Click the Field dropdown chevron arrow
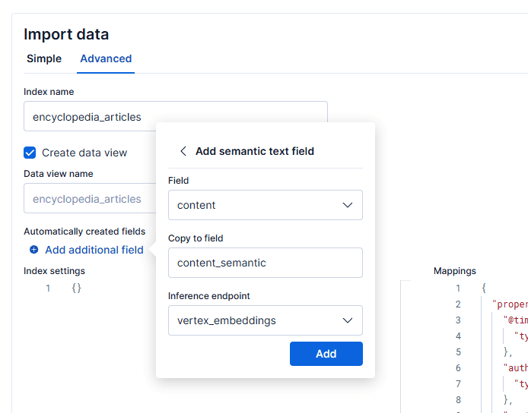The image size is (528, 413). pos(348,205)
